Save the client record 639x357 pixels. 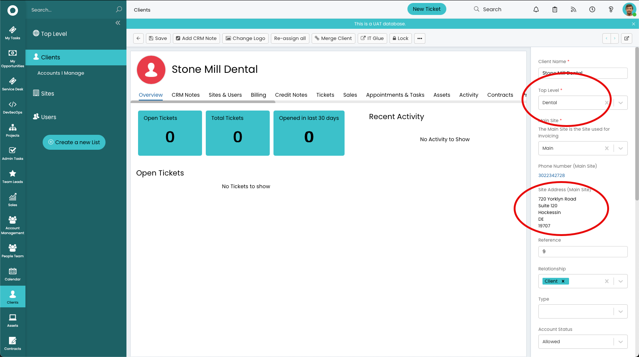[158, 38]
